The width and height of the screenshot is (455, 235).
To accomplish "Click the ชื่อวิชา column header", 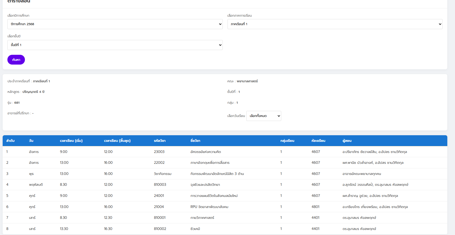I will tap(195, 141).
